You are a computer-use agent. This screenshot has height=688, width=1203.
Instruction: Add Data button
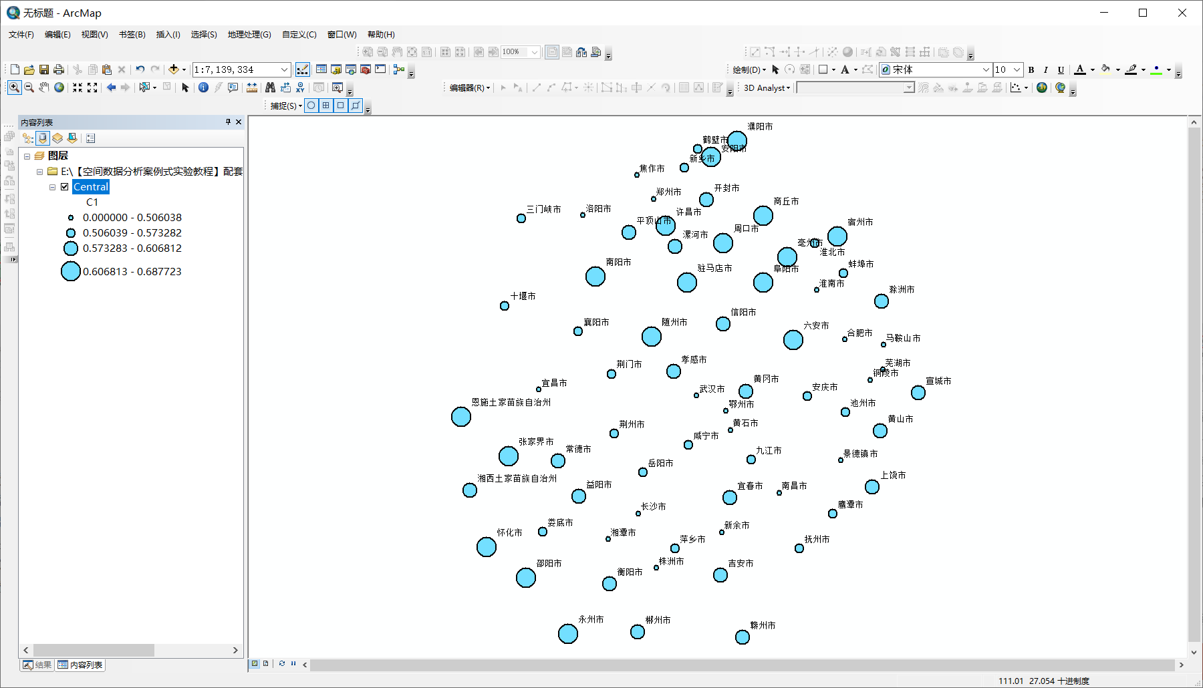pyautogui.click(x=174, y=69)
